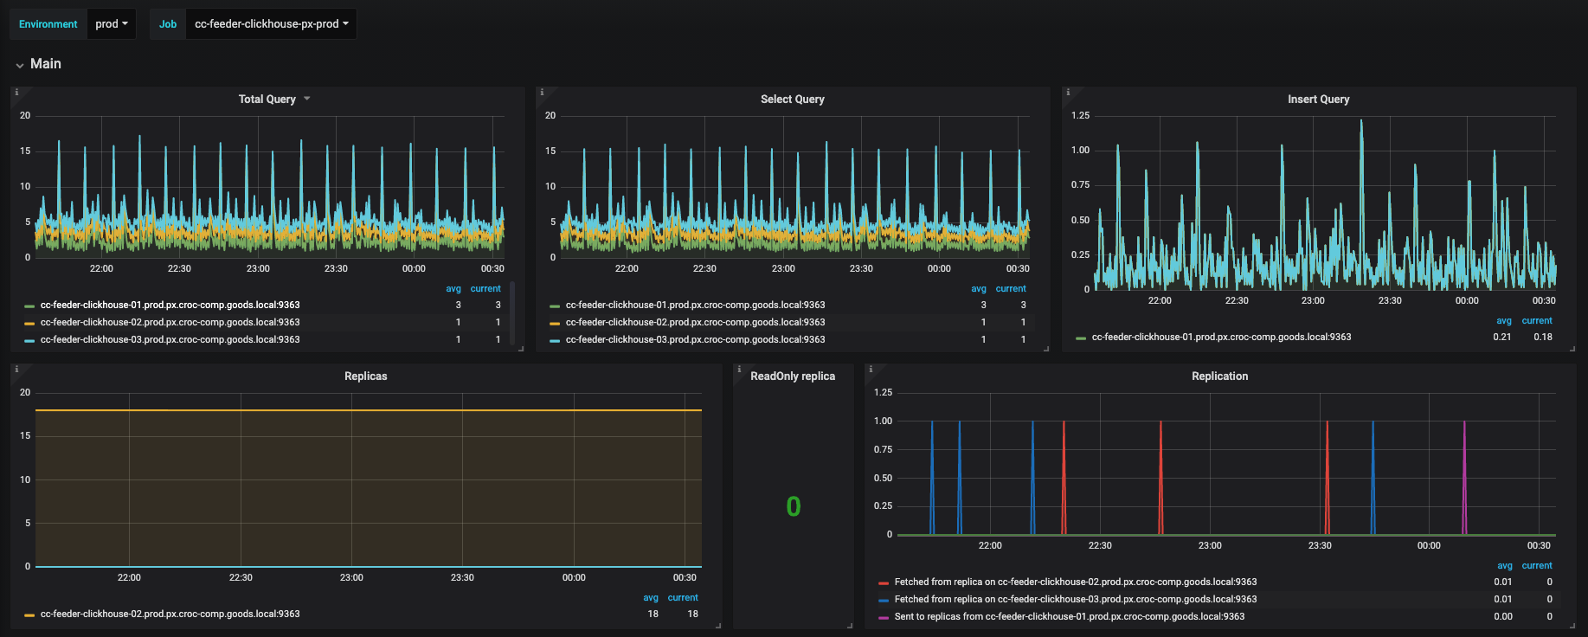
Task: Click the info icon on Insert Query panel
Action: (x=1068, y=93)
